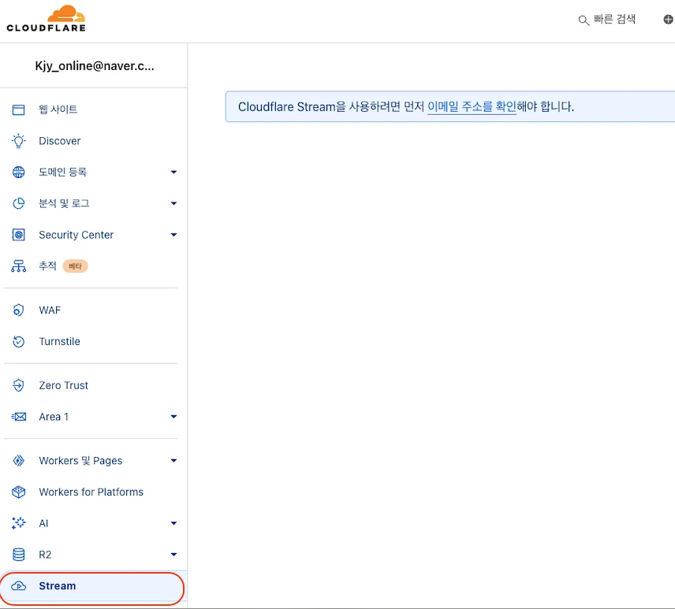Click the 베타 badge next to 추적

76,266
